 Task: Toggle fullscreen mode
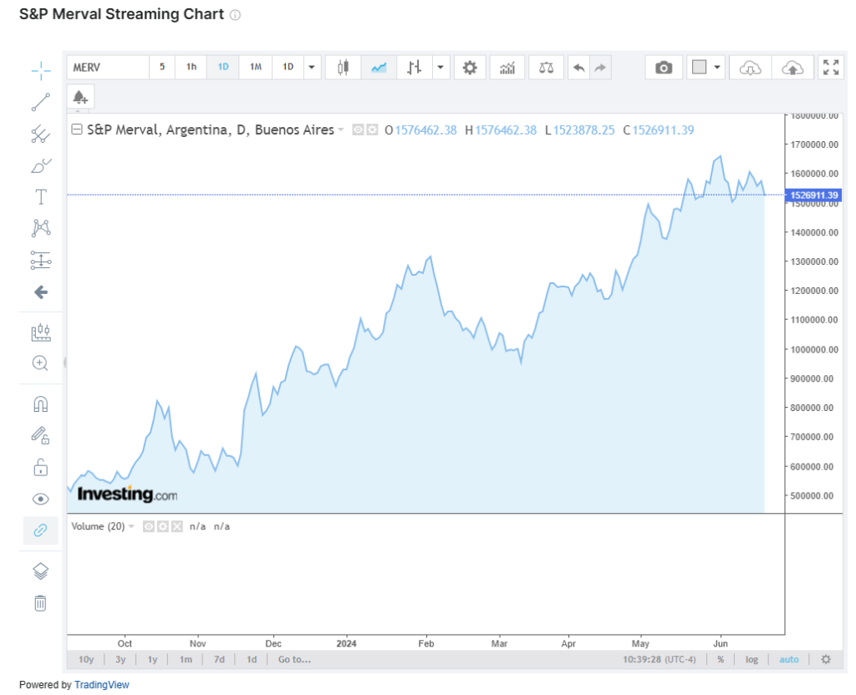831,68
